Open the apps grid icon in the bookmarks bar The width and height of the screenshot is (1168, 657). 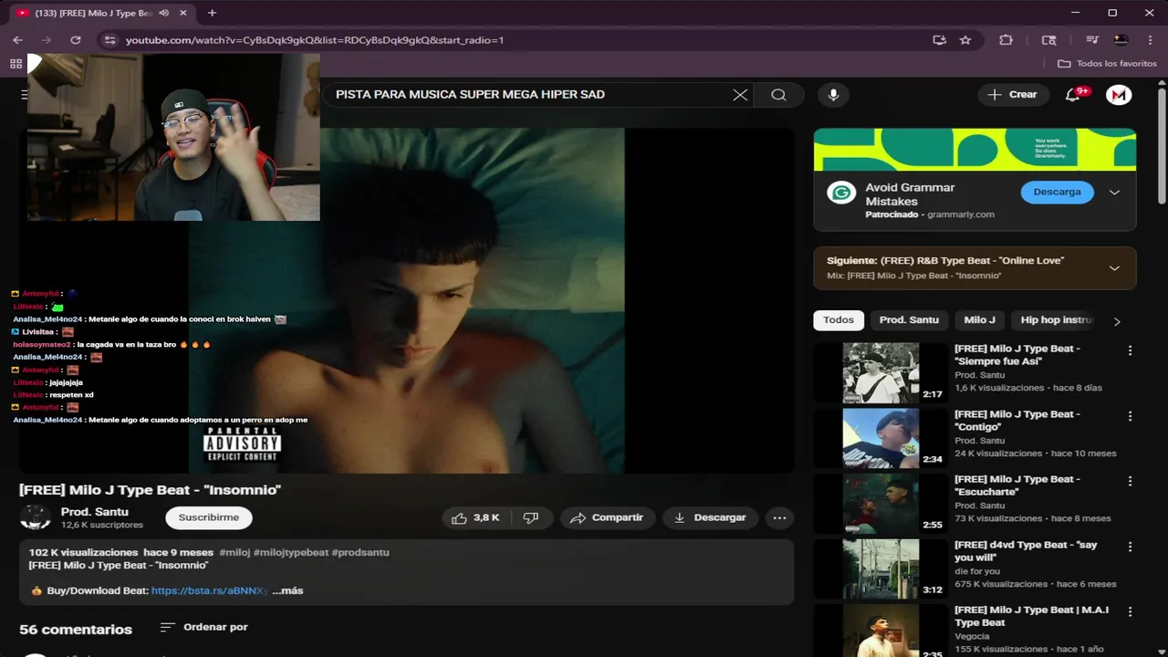pyautogui.click(x=16, y=64)
